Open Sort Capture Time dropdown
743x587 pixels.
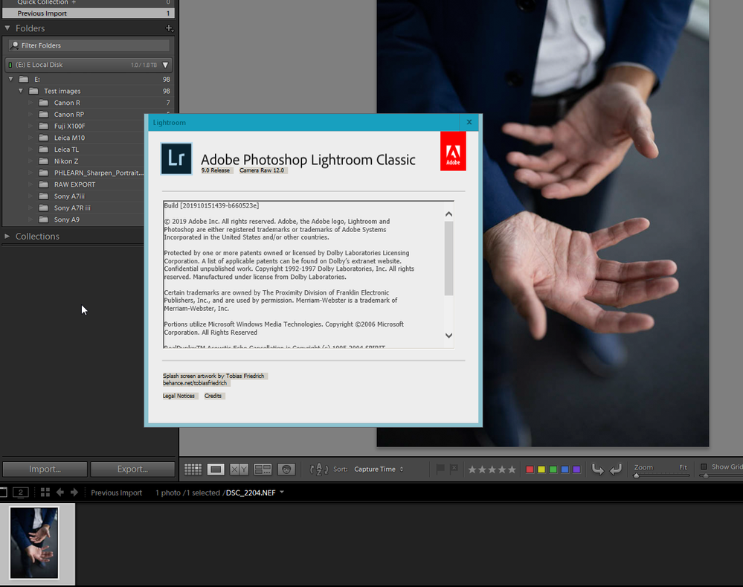pyautogui.click(x=379, y=469)
